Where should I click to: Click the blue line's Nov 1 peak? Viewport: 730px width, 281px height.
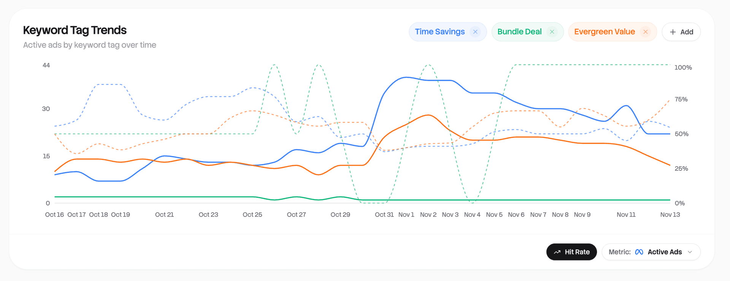pos(406,78)
